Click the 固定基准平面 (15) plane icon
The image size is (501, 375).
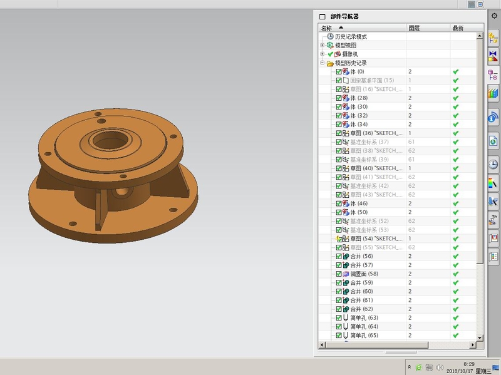pos(346,81)
